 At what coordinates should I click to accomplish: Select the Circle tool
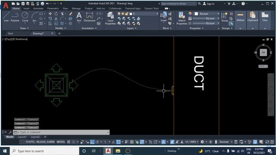(x=25, y=17)
